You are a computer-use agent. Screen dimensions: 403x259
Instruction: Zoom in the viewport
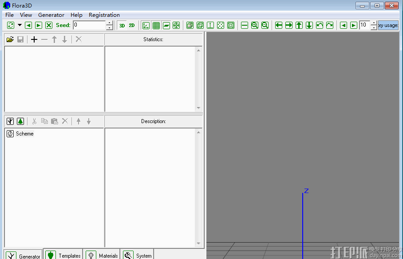pos(255,25)
